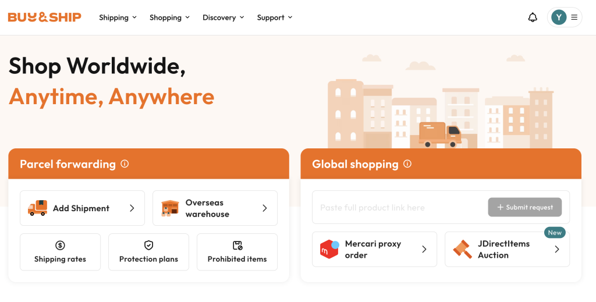Click the Add Shipment truck icon
The width and height of the screenshot is (596, 302).
point(38,208)
